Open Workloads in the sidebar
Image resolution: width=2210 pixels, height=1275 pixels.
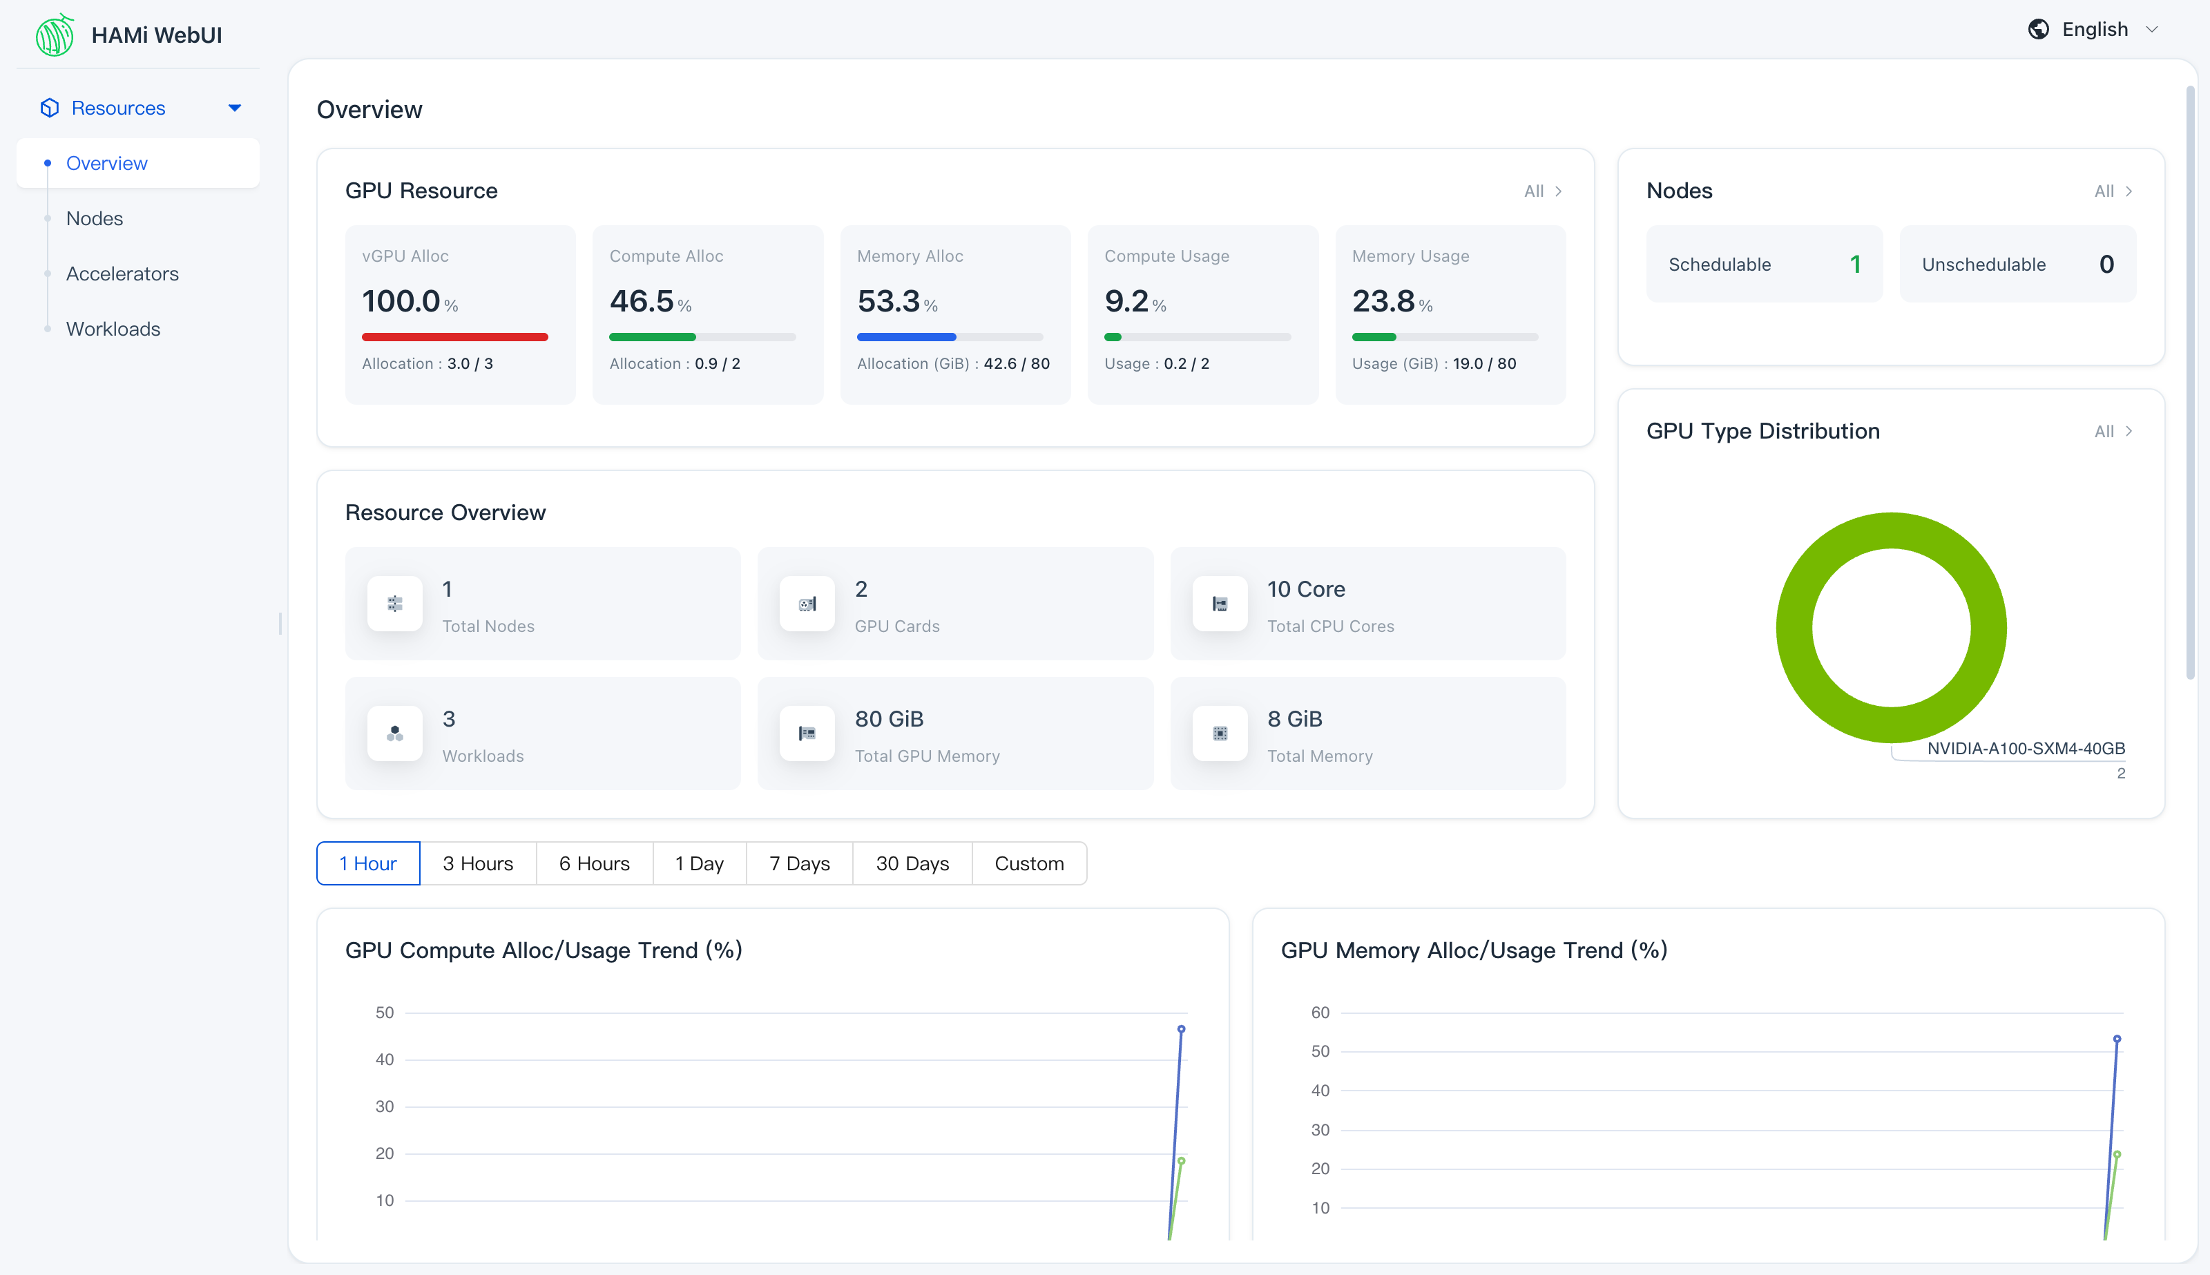pyautogui.click(x=138, y=328)
